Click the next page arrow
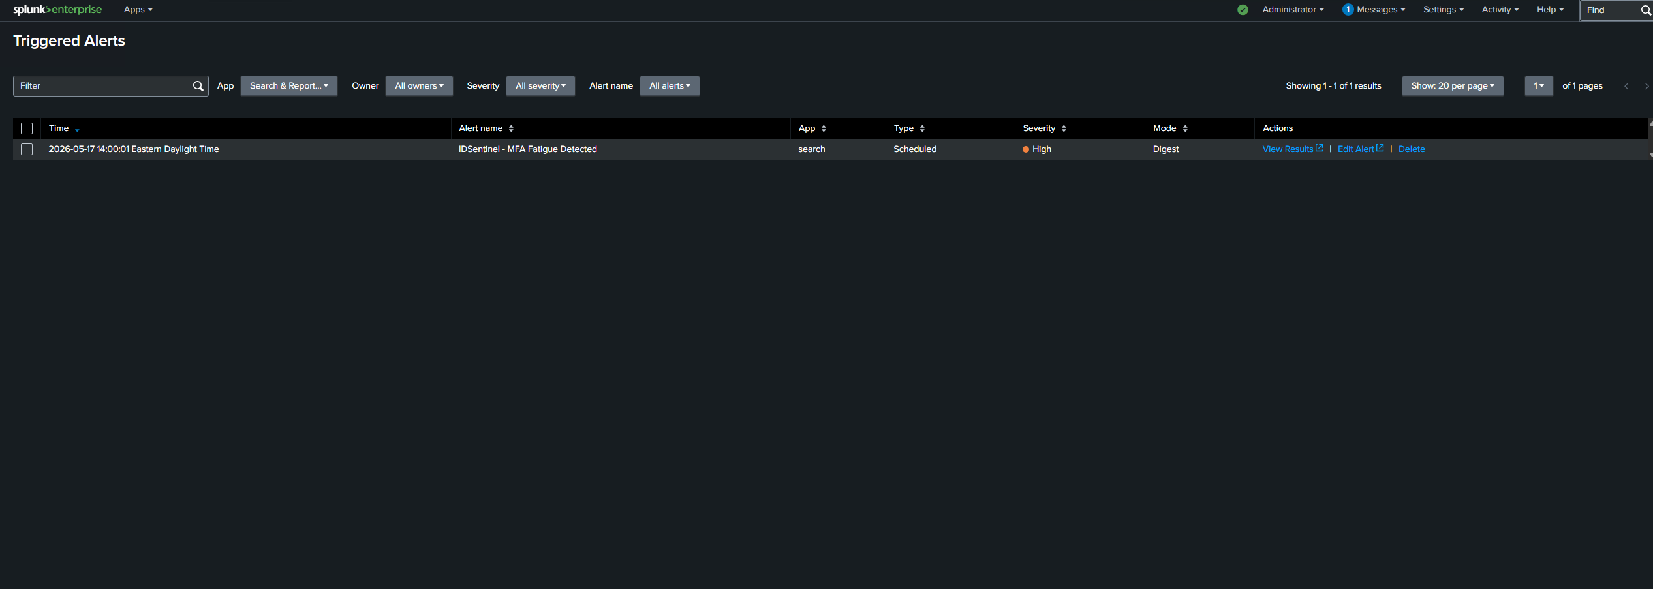 point(1646,86)
